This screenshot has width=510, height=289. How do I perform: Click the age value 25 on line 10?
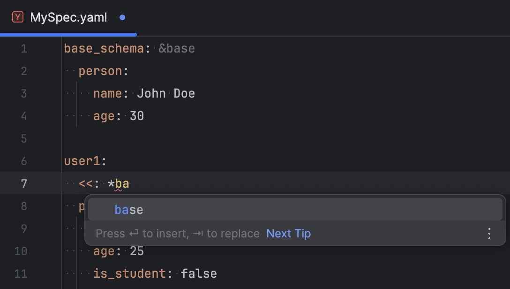point(136,251)
